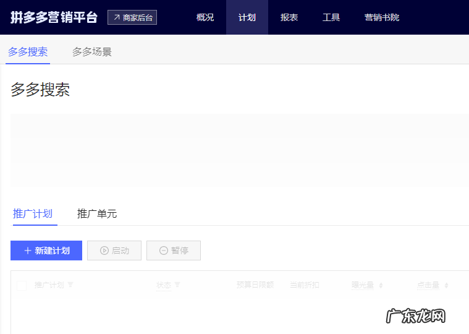
Task: Click the 曝光量 column header text
Action: [x=363, y=285]
